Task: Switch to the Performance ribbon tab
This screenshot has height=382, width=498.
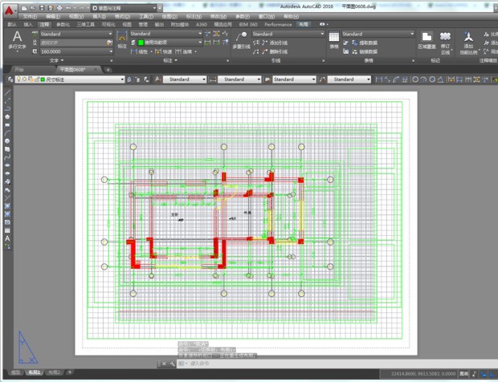Action: click(x=278, y=24)
